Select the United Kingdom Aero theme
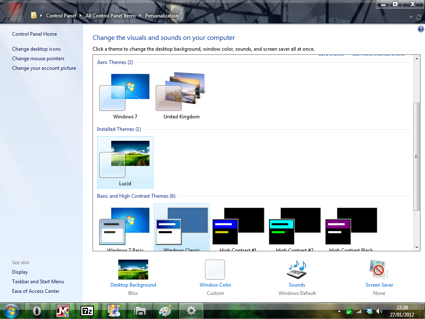This screenshot has height=319, width=425. (x=181, y=96)
